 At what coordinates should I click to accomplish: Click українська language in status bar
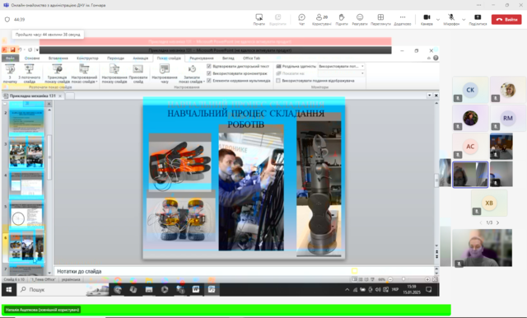[71, 279]
